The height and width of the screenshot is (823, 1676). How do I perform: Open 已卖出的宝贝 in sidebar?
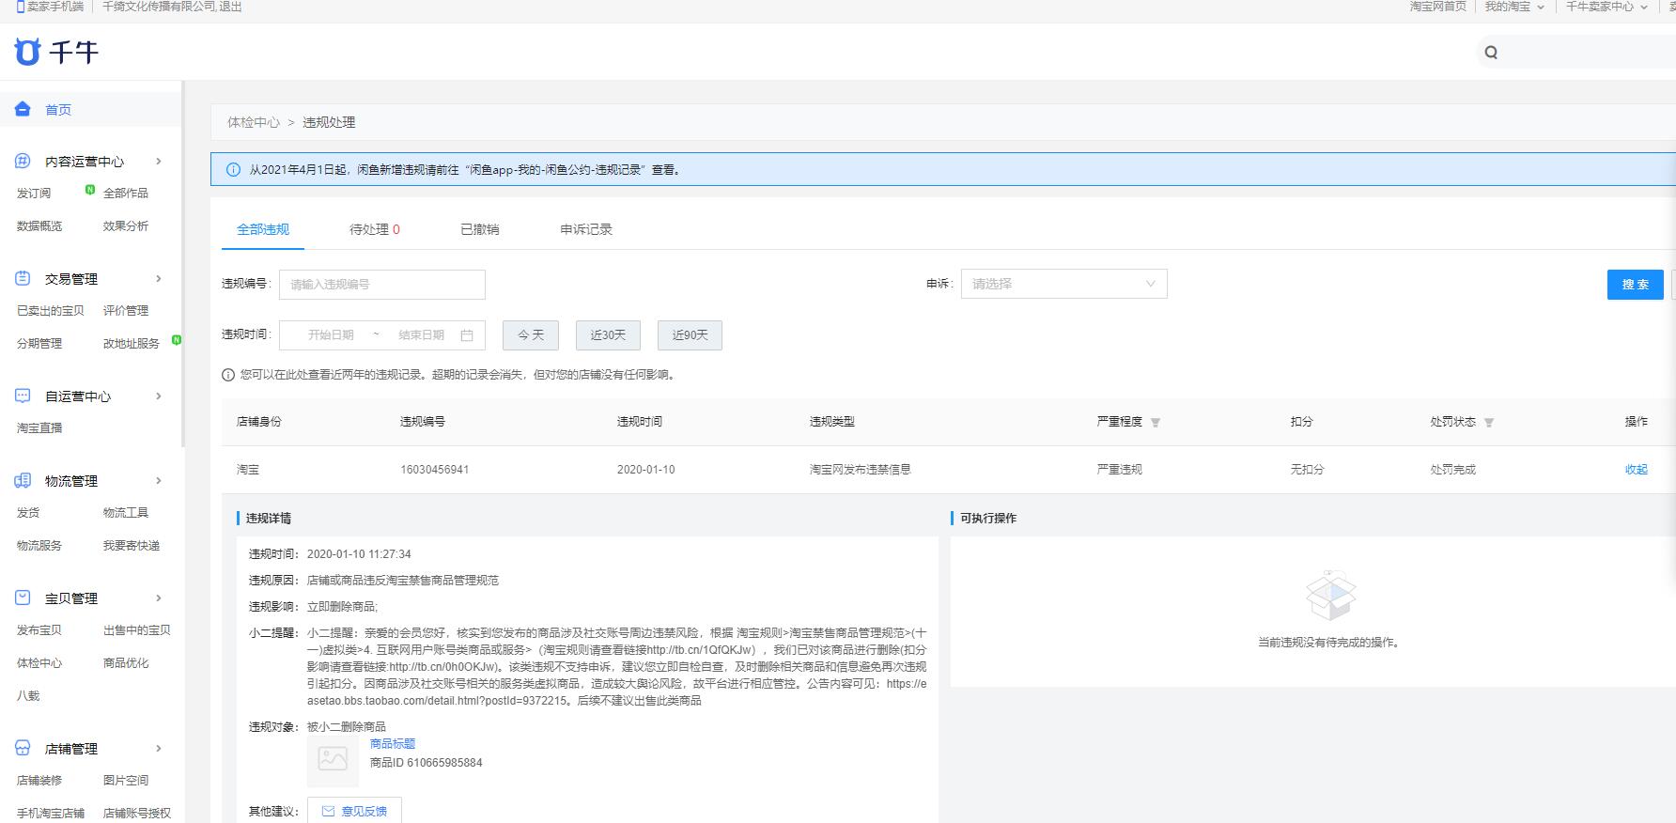tap(51, 311)
